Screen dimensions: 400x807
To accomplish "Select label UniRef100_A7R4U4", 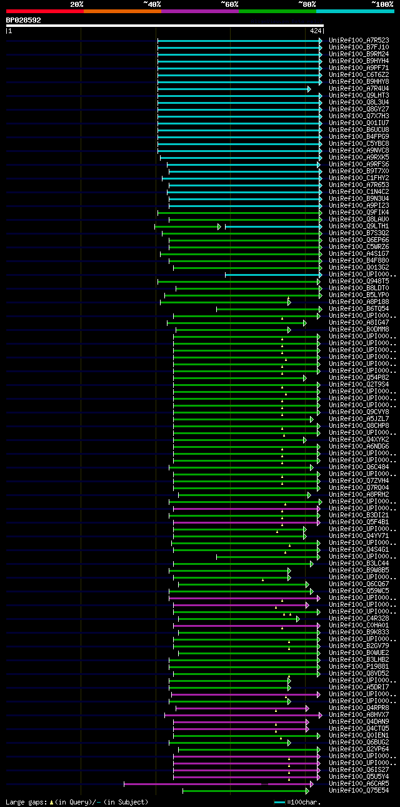I will [x=359, y=88].
